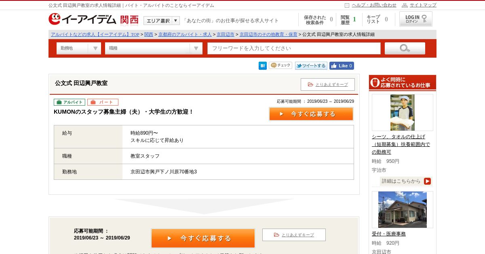Select KUMONのスタッフ募集 headline
Image resolution: width=485 pixels, height=254 pixels.
click(x=124, y=112)
